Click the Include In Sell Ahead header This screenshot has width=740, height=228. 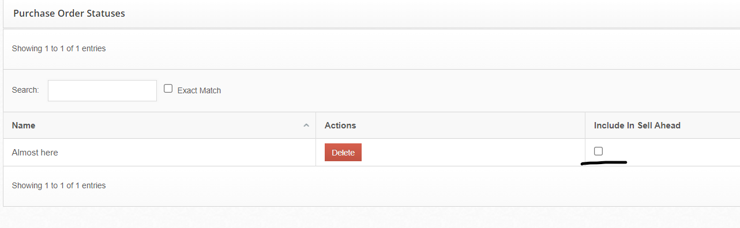(x=637, y=126)
